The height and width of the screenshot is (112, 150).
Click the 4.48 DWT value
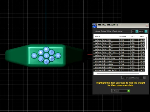[132, 46]
